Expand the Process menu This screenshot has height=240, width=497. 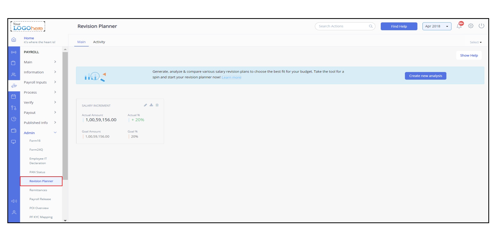point(40,92)
